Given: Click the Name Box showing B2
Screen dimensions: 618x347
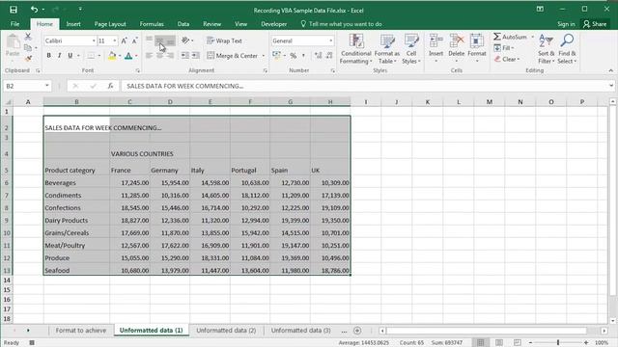Looking at the screenshot, I should tap(26, 86).
